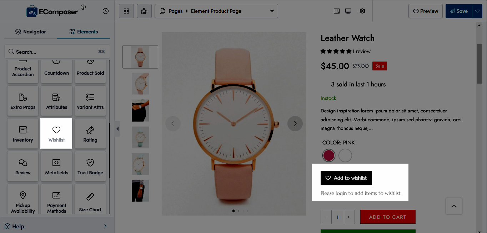487x233 pixels.
Task: Click the EComposer logo
Action: [x=52, y=11]
